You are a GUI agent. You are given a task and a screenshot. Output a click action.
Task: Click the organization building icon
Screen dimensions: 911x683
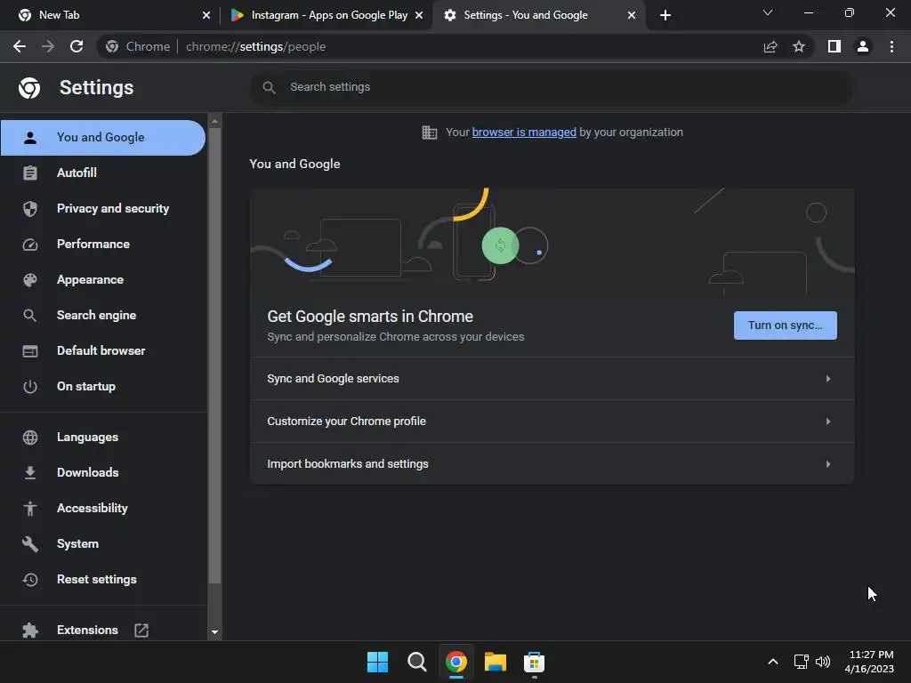click(x=430, y=133)
